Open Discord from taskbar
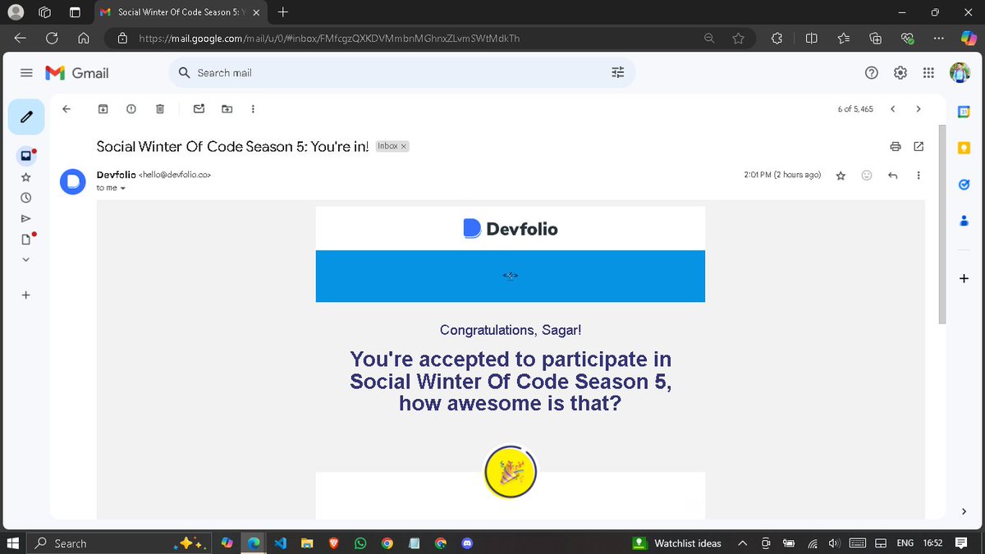 467,543
